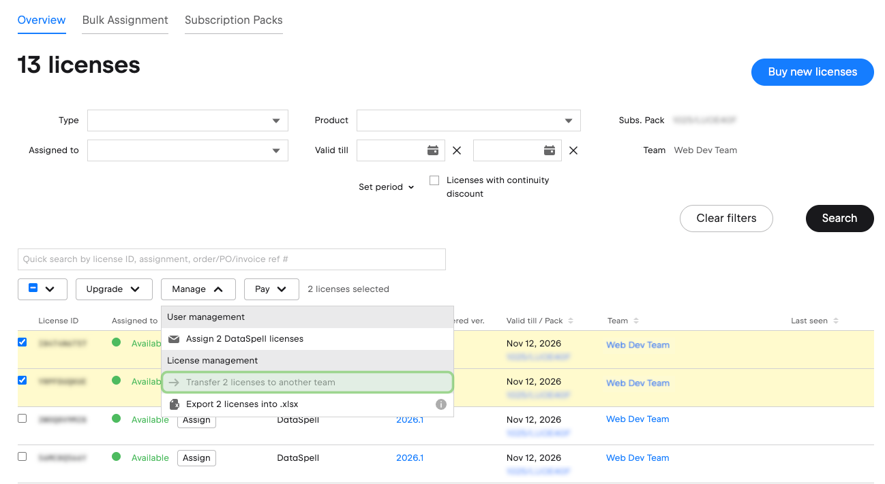Open calendar icon of first Valid till date
This screenshot has height=484, width=885.
433,150
